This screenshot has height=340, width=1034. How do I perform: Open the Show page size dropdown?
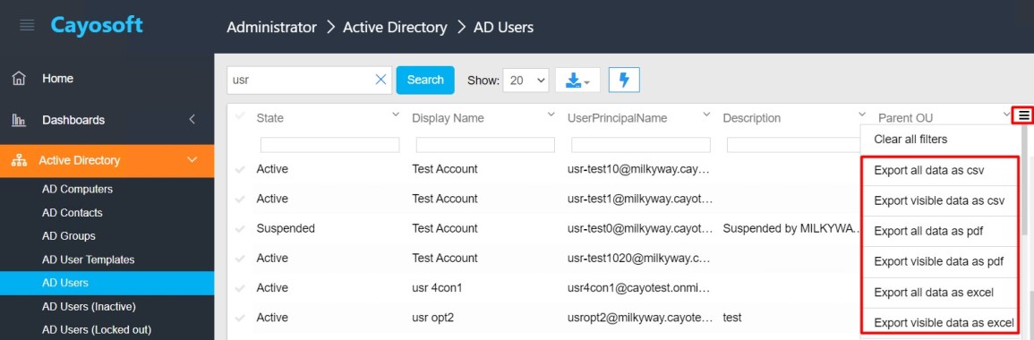(x=525, y=80)
